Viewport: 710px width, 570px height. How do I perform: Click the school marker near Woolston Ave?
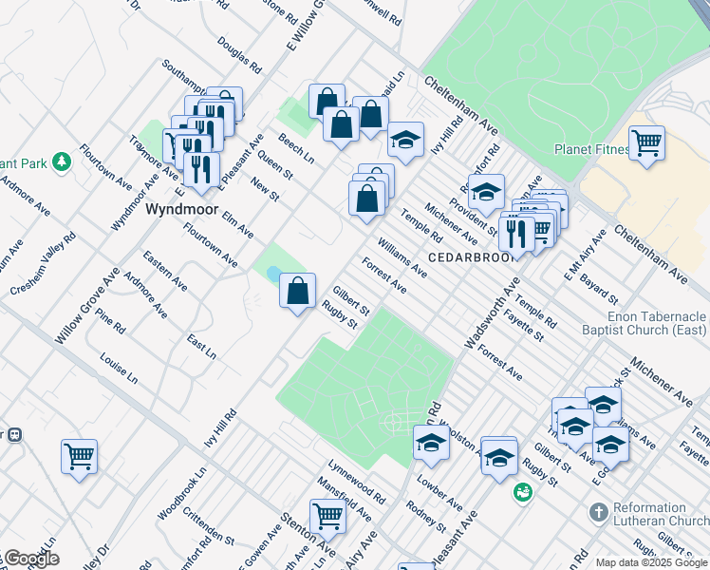coord(432,443)
